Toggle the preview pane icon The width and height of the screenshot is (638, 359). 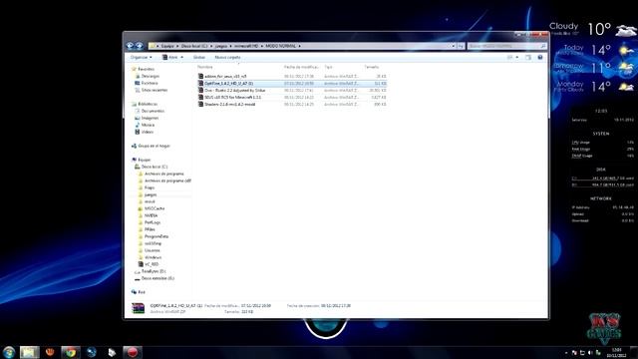point(528,58)
